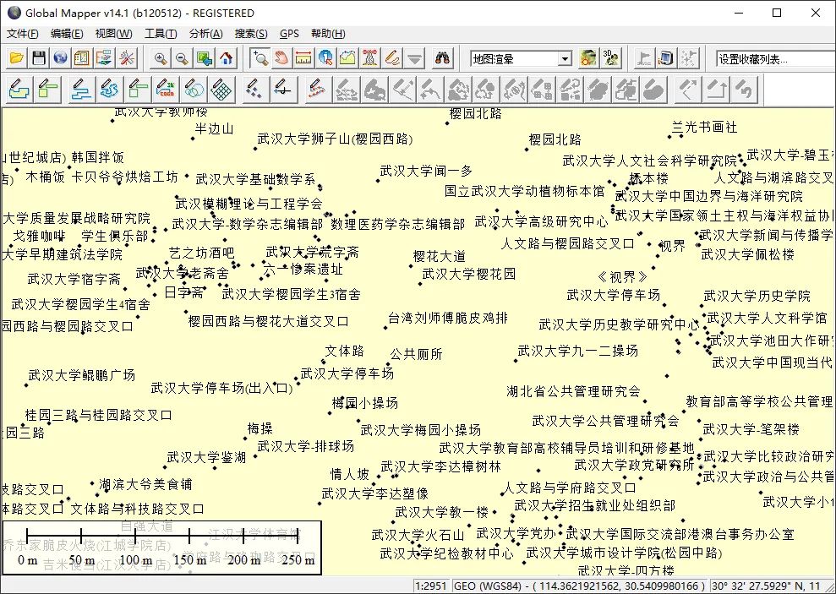
Task: Select the COGO input tool
Action: (x=166, y=89)
